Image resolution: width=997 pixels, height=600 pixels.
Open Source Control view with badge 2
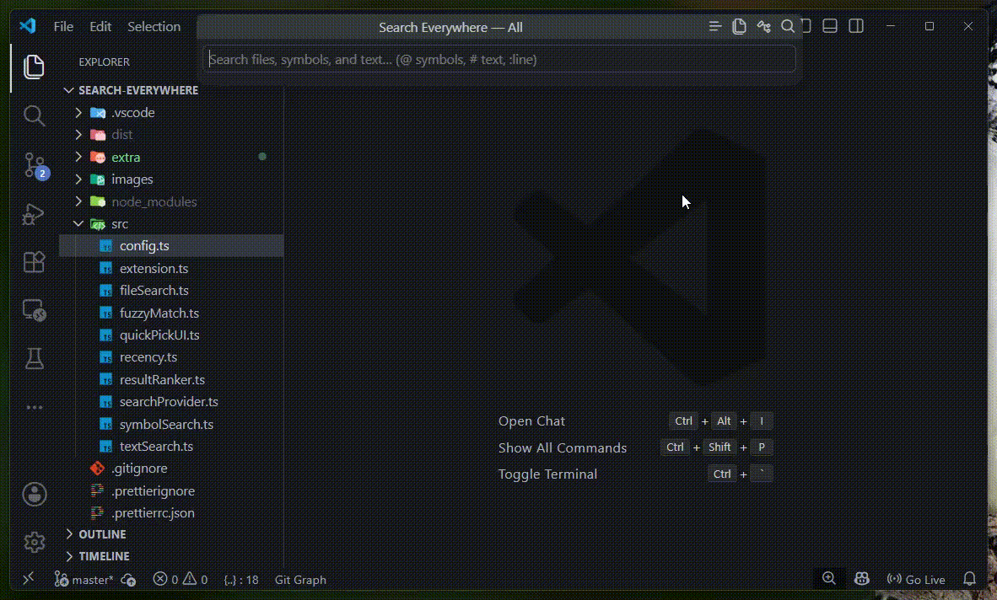(x=35, y=165)
